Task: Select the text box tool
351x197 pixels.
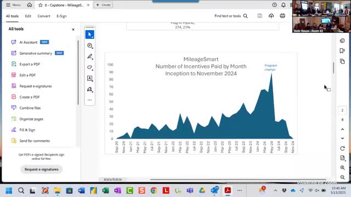Action: 90,78
